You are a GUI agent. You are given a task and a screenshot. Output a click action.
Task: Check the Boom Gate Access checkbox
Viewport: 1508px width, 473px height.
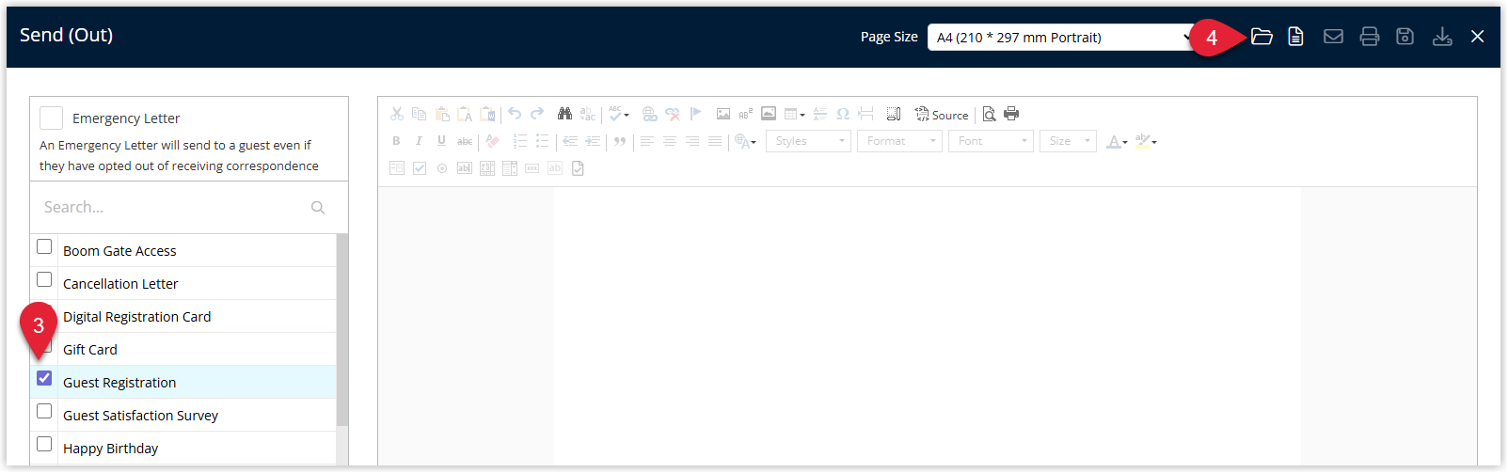[44, 246]
